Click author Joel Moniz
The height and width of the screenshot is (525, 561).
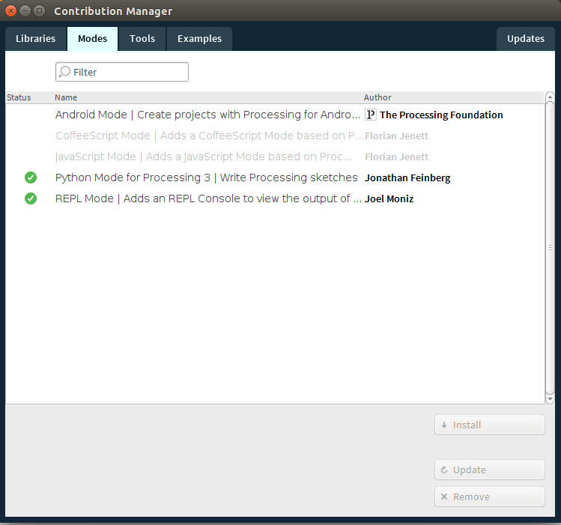(x=389, y=199)
